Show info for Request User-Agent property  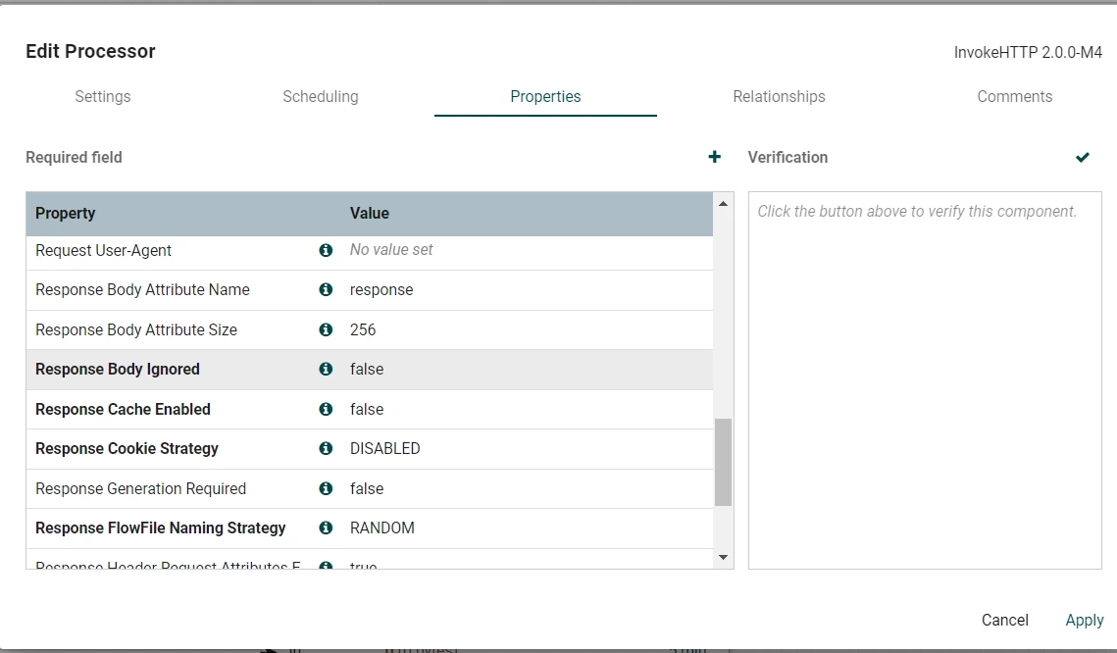click(326, 250)
